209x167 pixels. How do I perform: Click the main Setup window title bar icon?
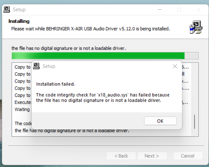pos(7,9)
